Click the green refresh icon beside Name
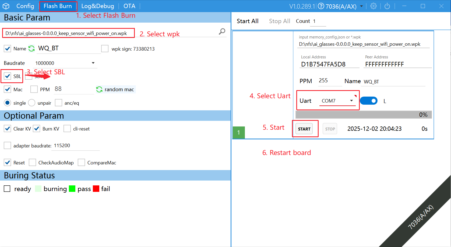 click(x=32, y=48)
